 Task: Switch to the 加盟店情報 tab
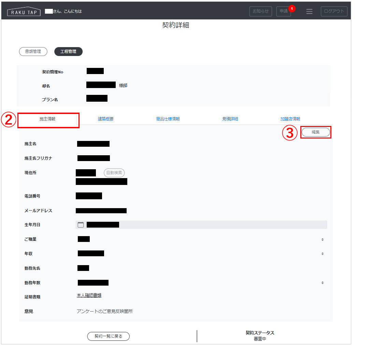(x=290, y=119)
